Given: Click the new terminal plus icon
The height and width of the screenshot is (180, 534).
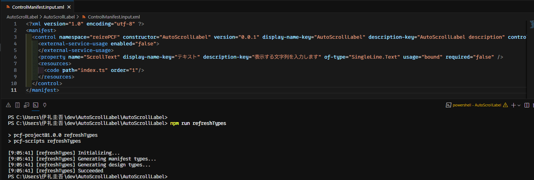Looking at the screenshot, I should click(x=513, y=105).
